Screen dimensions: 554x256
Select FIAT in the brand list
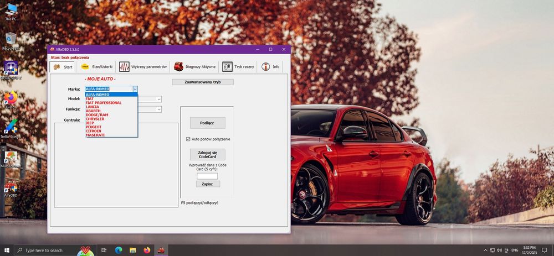pos(111,99)
